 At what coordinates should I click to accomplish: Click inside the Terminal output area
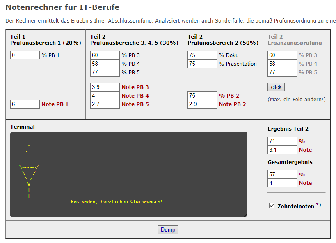point(128,175)
